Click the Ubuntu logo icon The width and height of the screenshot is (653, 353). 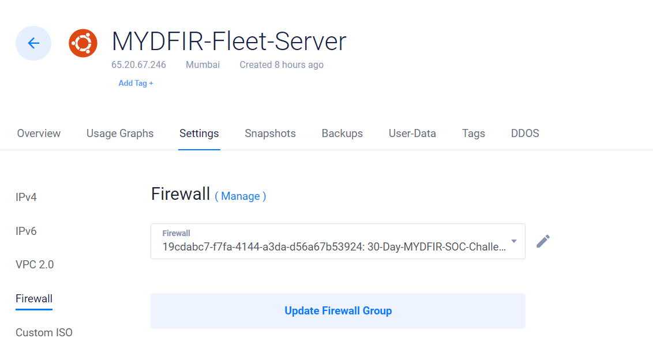(83, 43)
